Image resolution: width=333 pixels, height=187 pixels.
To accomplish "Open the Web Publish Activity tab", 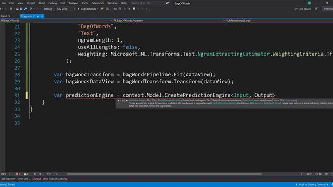I will click(x=55, y=179).
